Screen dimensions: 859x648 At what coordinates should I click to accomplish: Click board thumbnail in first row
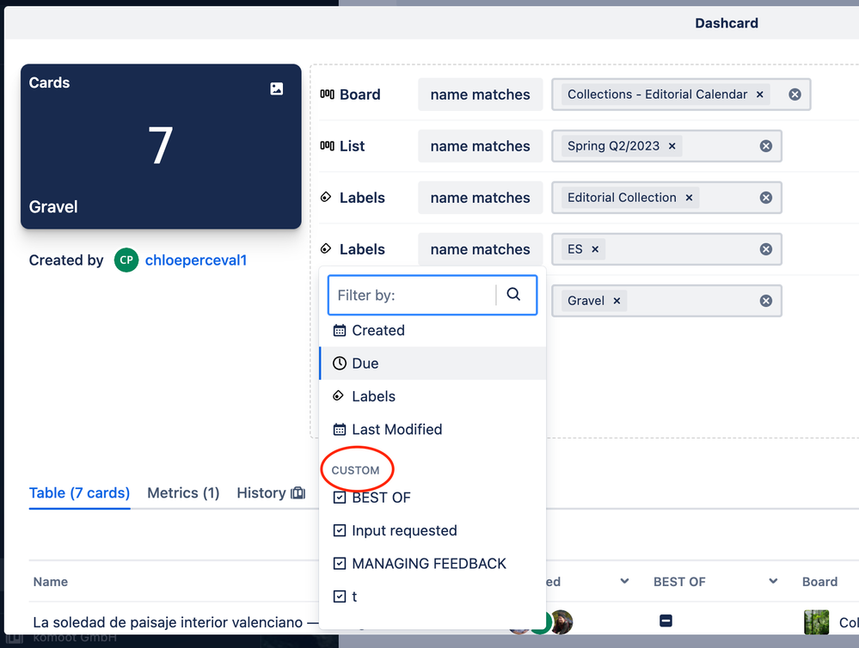click(x=816, y=622)
